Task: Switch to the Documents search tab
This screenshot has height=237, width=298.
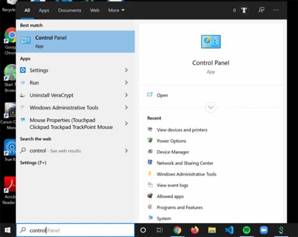Action: click(x=69, y=10)
